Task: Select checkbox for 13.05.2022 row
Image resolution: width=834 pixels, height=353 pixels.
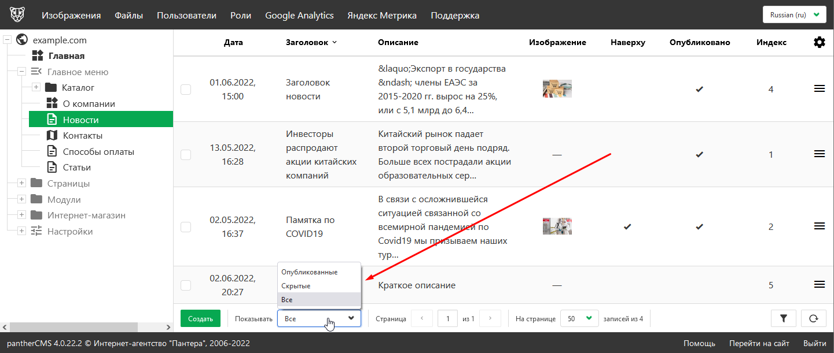Action: (x=186, y=155)
